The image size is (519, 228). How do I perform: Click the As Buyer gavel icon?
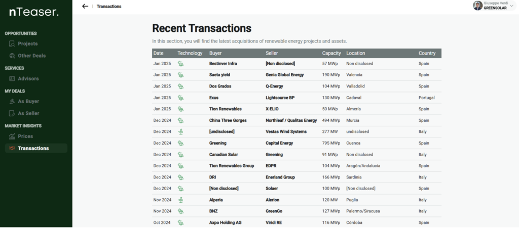click(x=12, y=102)
